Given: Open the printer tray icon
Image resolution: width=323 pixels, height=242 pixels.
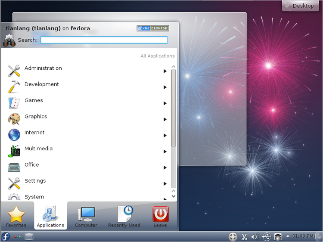Looking at the screenshot, I should [278, 237].
